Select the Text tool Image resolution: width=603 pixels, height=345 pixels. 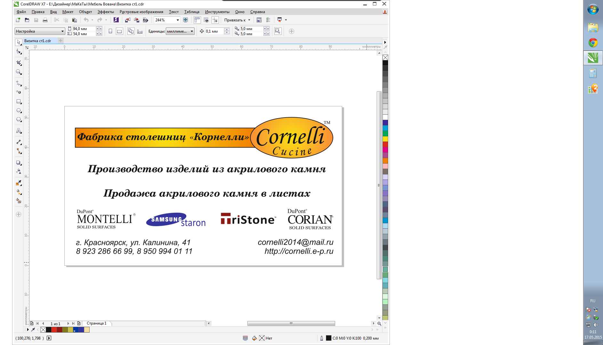point(19,131)
